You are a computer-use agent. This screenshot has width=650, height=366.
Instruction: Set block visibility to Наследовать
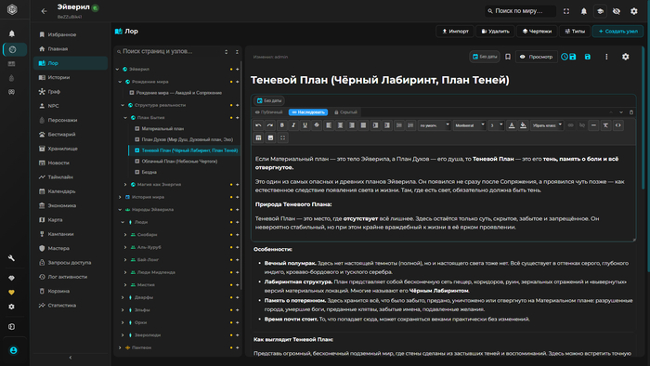(x=308, y=112)
